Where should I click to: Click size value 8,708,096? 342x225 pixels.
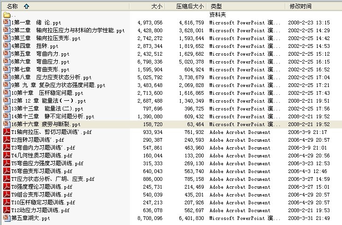tap(150, 218)
